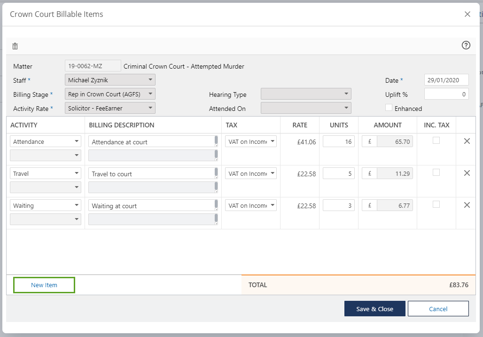Toggle Inc. Tax for Attendance row
Viewport: 483px width, 337px height.
[x=436, y=141]
